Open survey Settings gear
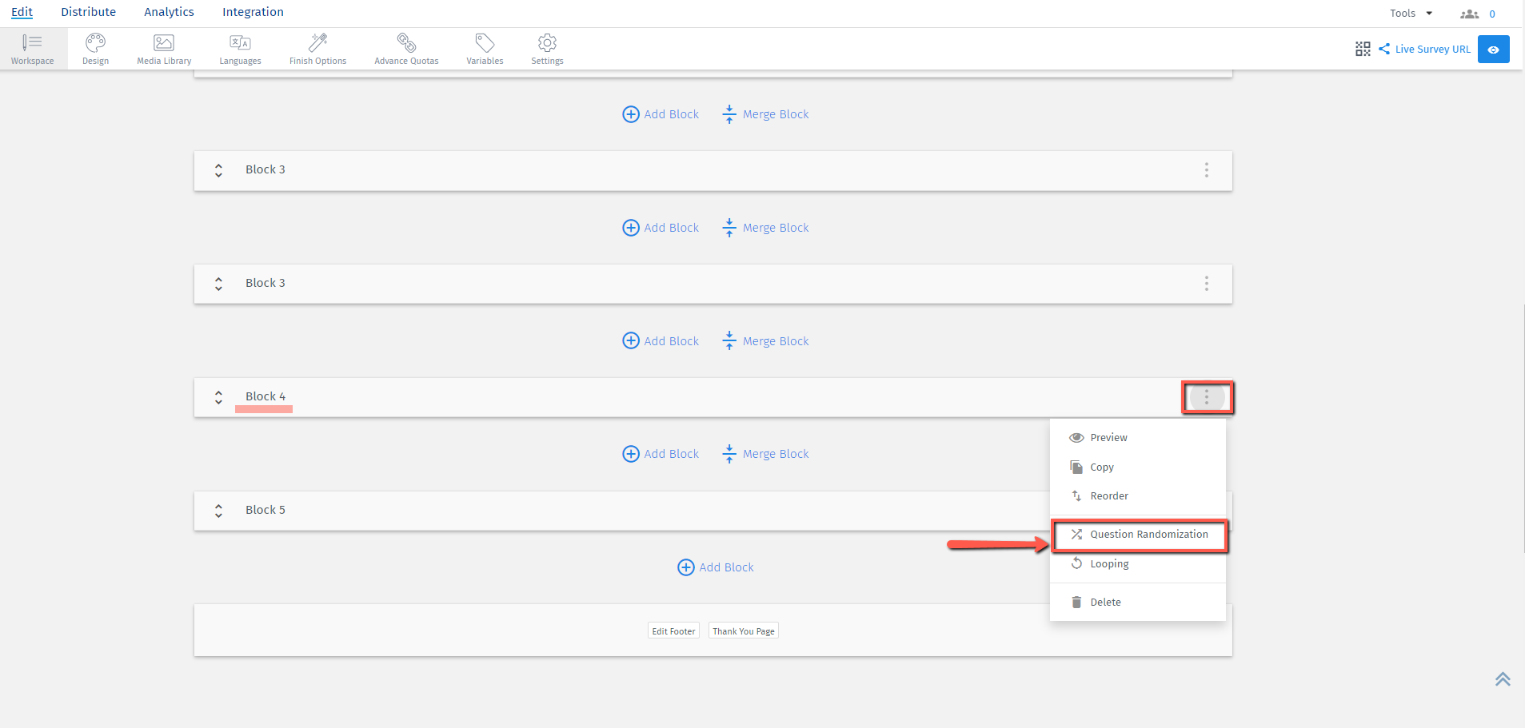 [547, 49]
